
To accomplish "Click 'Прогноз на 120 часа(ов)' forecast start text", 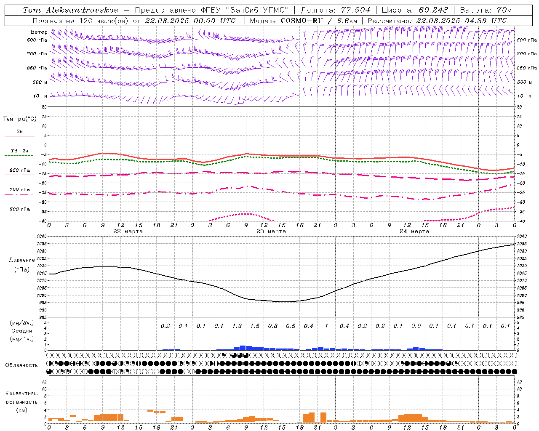I will click(x=81, y=20).
